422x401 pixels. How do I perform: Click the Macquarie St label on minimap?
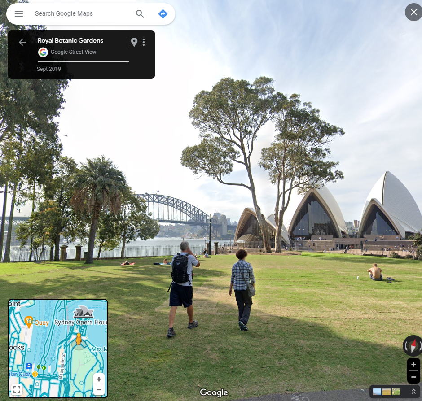62,366
